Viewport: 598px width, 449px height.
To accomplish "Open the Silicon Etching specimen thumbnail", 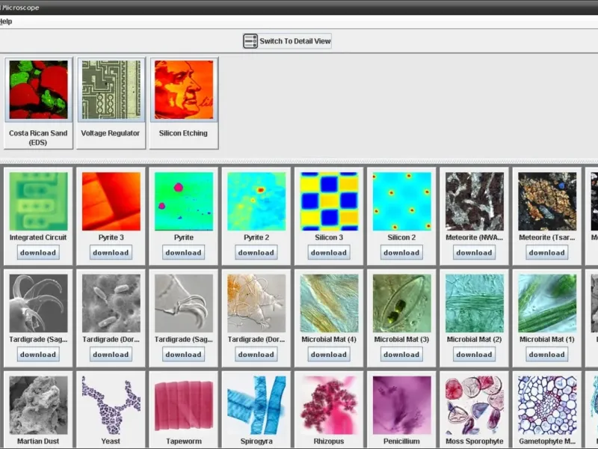I will [x=184, y=90].
